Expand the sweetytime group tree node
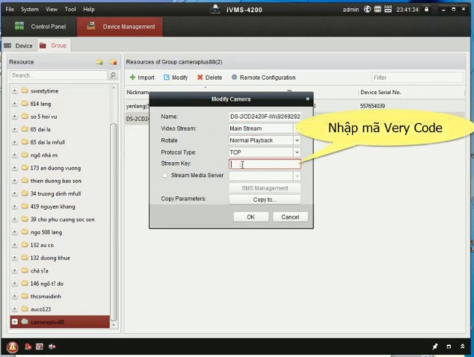474x357 pixels. (15, 91)
